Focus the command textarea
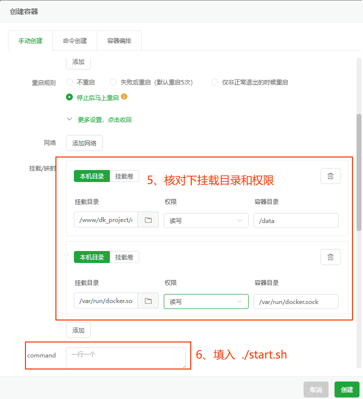The width and height of the screenshot is (363, 399). 125,357
